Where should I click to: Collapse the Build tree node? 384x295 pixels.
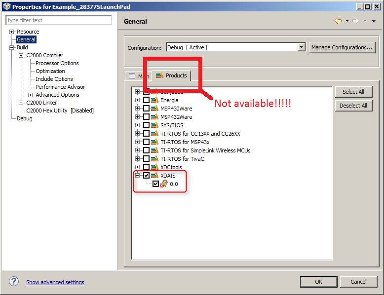(11, 47)
